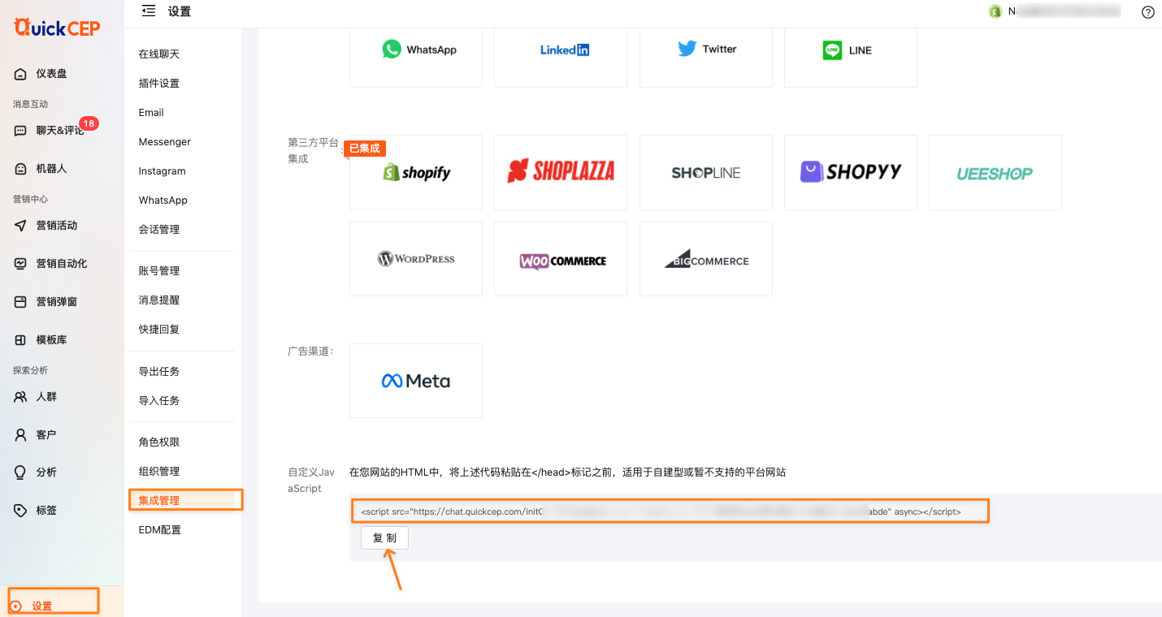Open 账号管理 settings

(159, 271)
